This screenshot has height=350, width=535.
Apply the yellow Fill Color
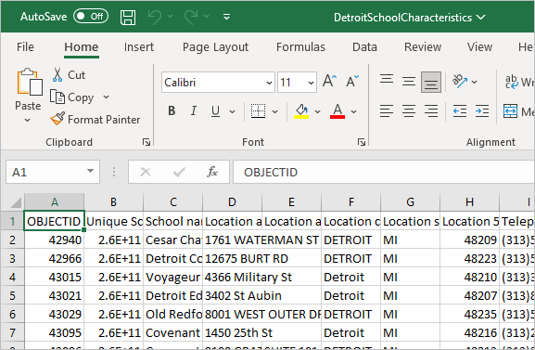coord(301,111)
